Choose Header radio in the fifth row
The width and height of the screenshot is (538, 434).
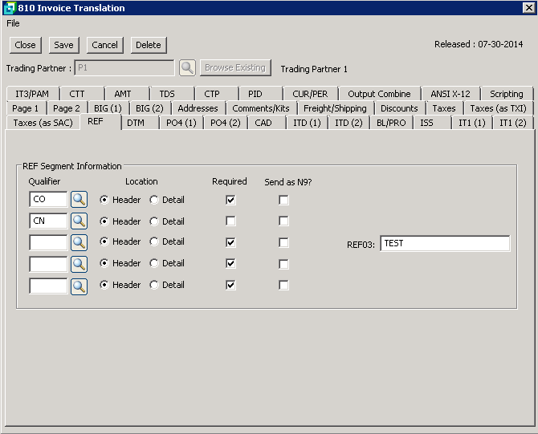click(104, 285)
